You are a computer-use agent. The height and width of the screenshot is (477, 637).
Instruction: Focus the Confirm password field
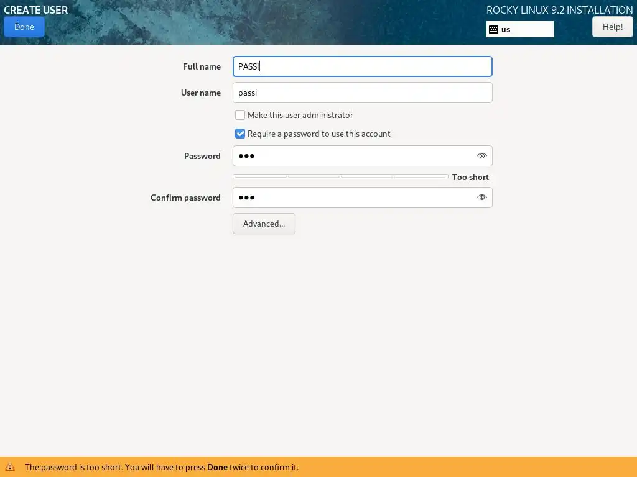363,198
